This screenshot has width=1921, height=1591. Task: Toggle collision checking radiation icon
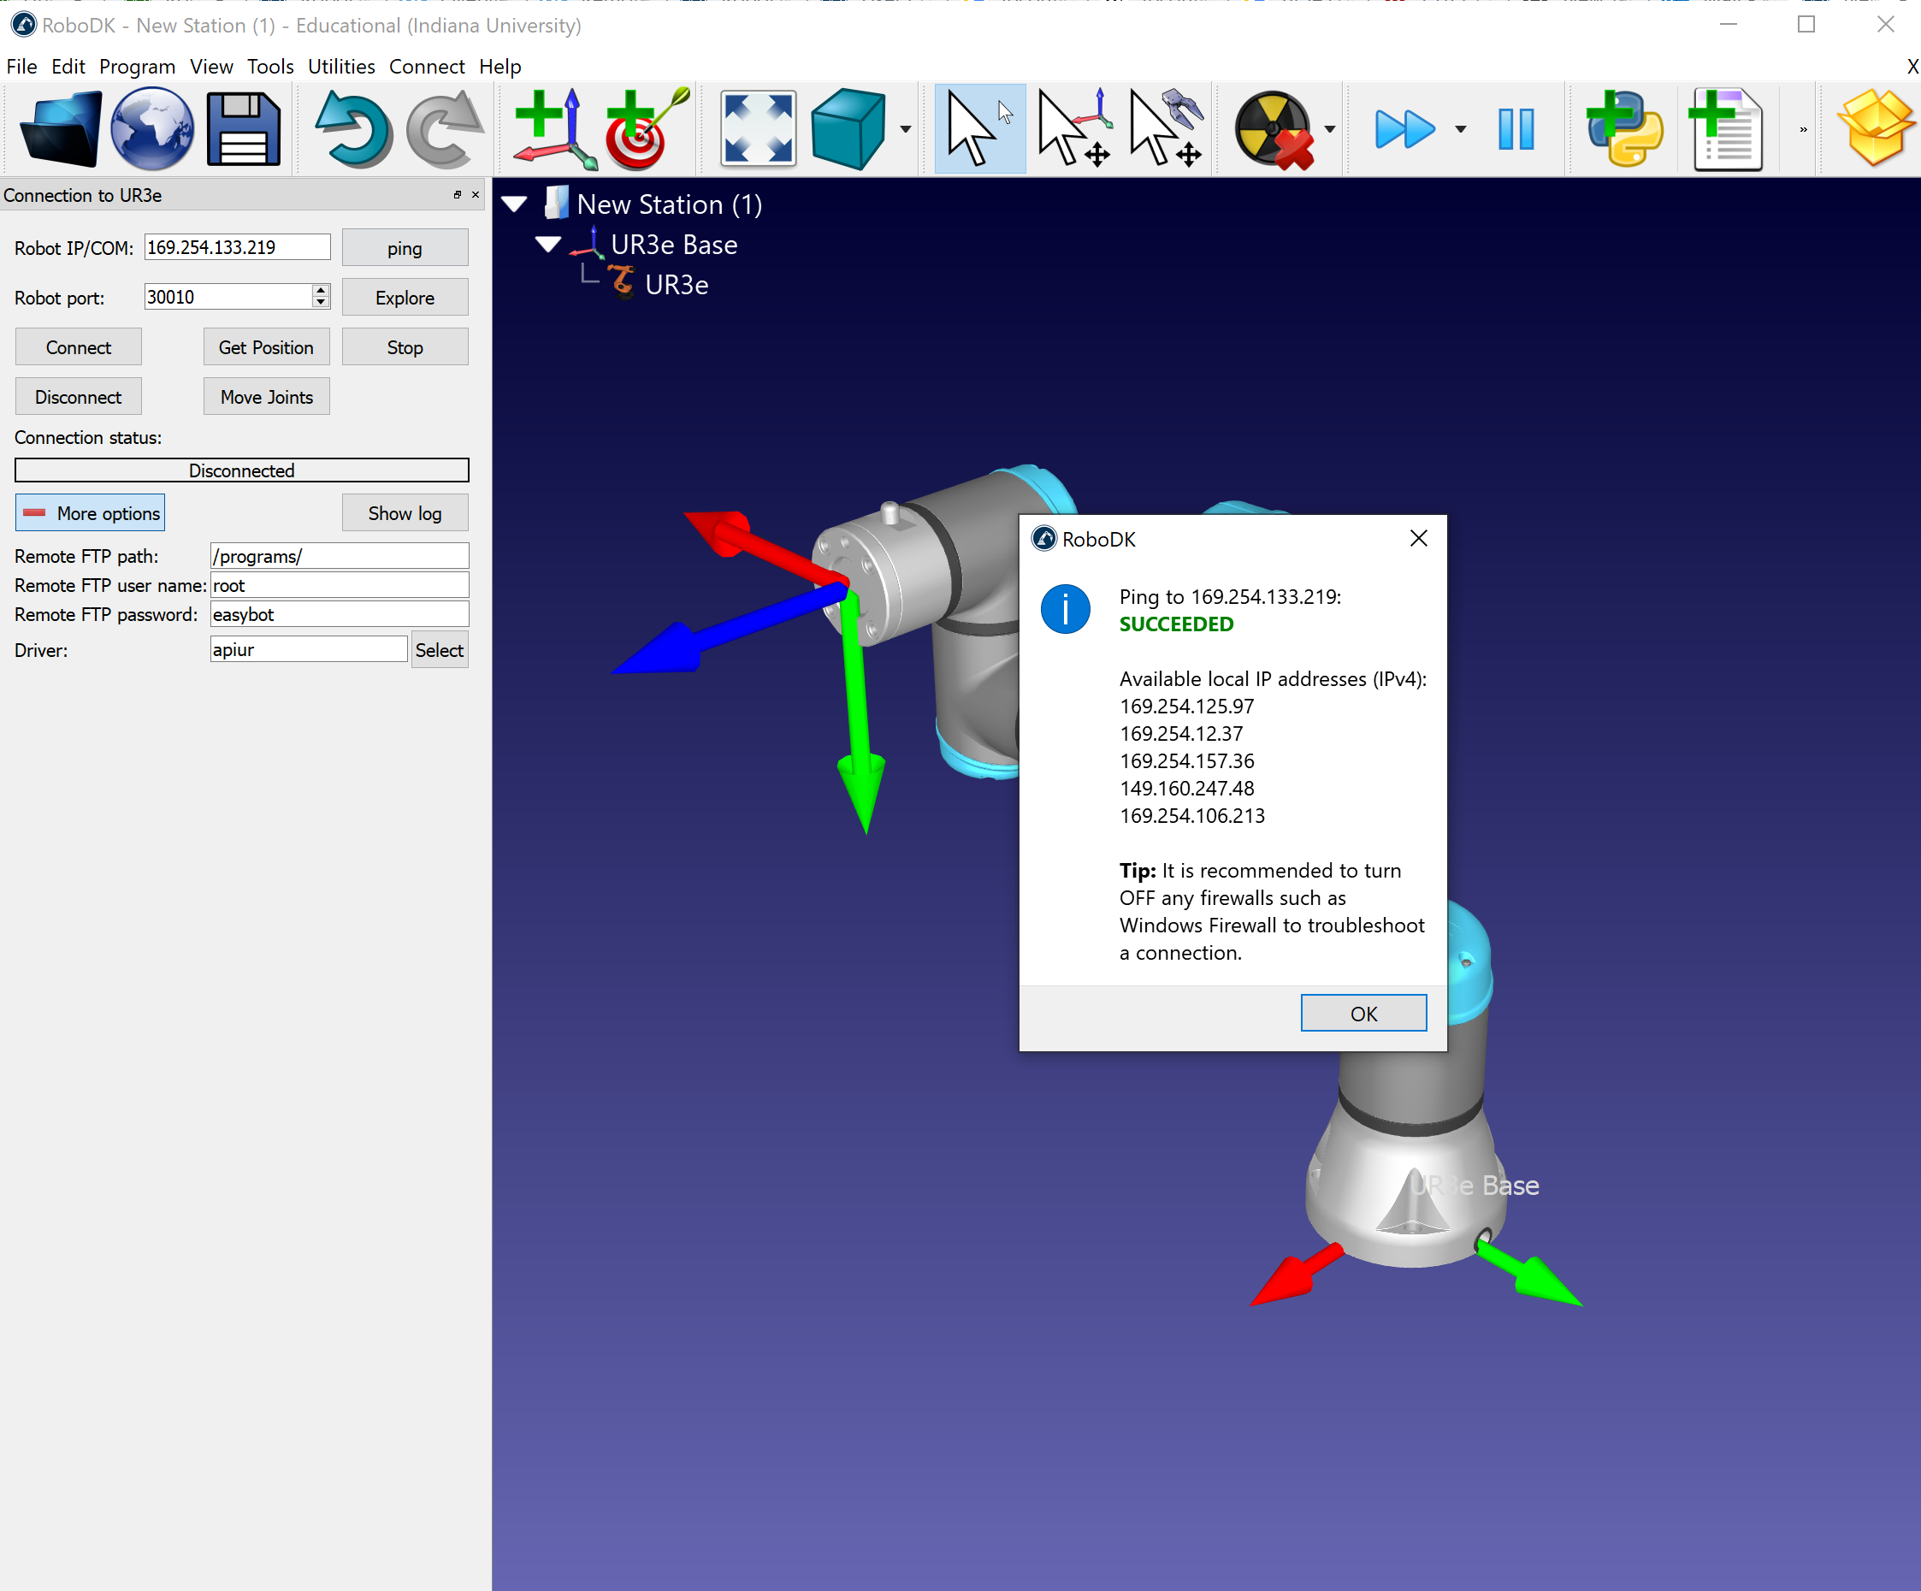click(1274, 129)
